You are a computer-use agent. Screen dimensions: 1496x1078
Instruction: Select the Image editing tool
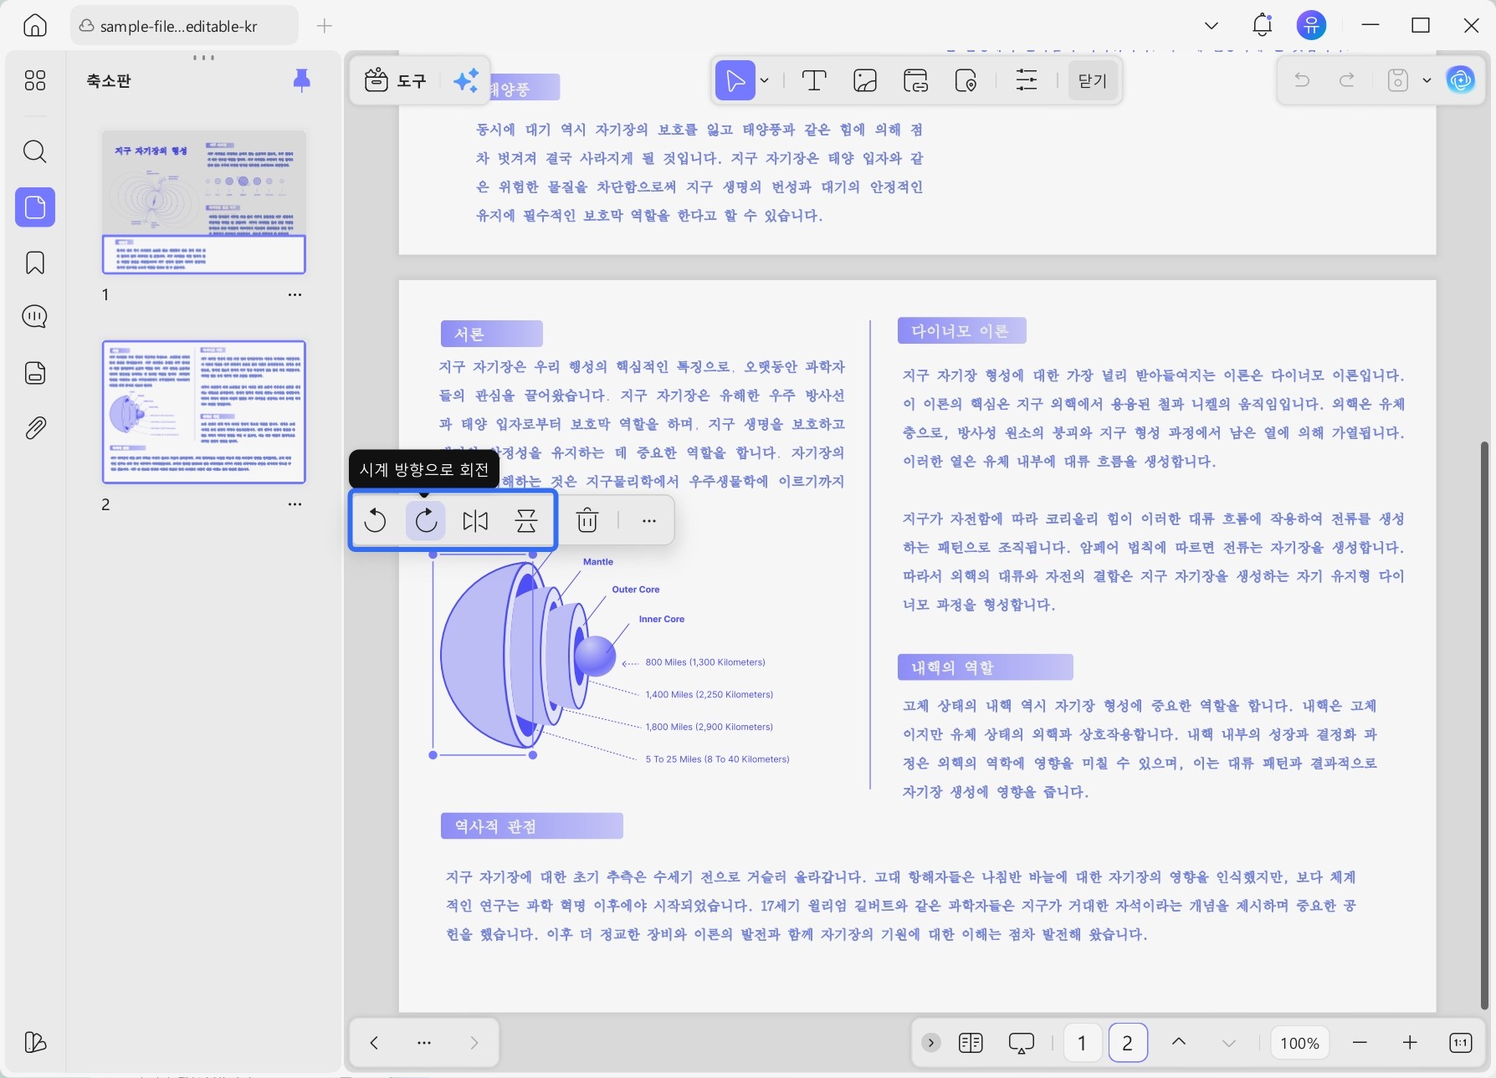865,80
